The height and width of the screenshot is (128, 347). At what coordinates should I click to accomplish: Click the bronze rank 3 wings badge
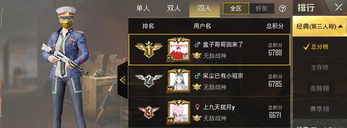(x=149, y=112)
